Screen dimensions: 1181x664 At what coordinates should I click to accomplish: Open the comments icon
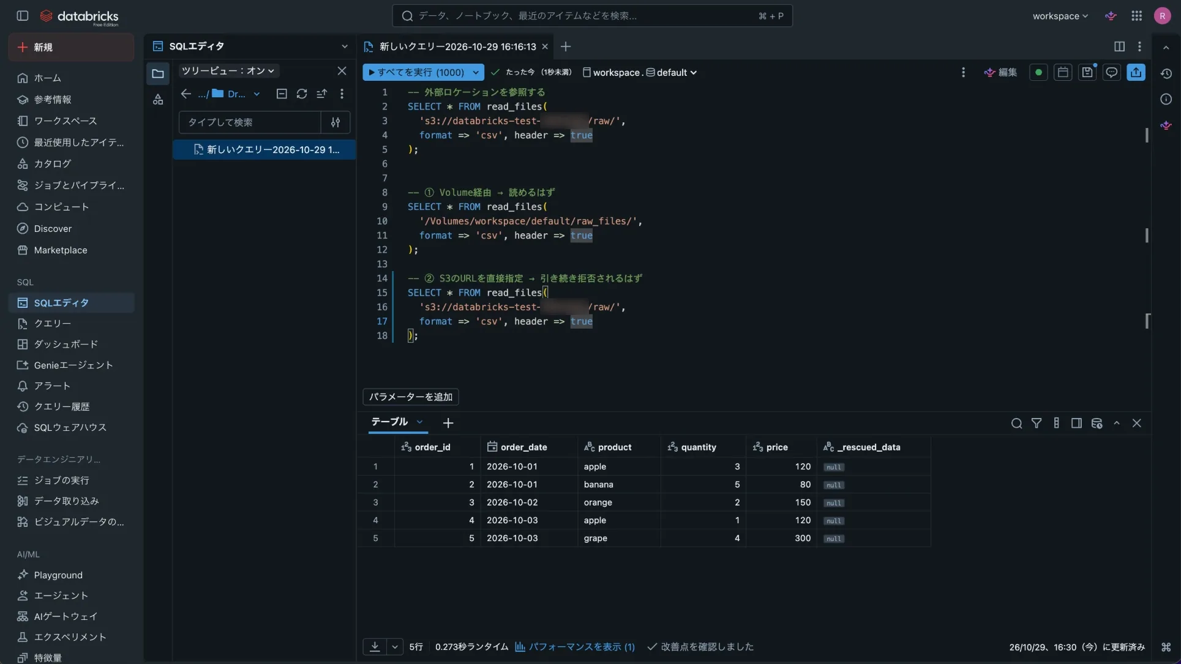pyautogui.click(x=1111, y=72)
